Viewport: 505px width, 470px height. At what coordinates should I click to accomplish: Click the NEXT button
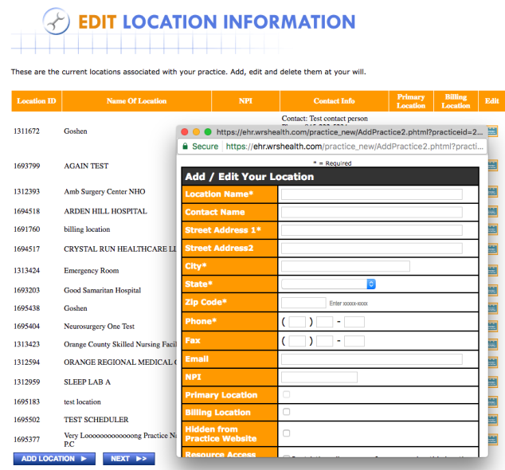tap(127, 459)
